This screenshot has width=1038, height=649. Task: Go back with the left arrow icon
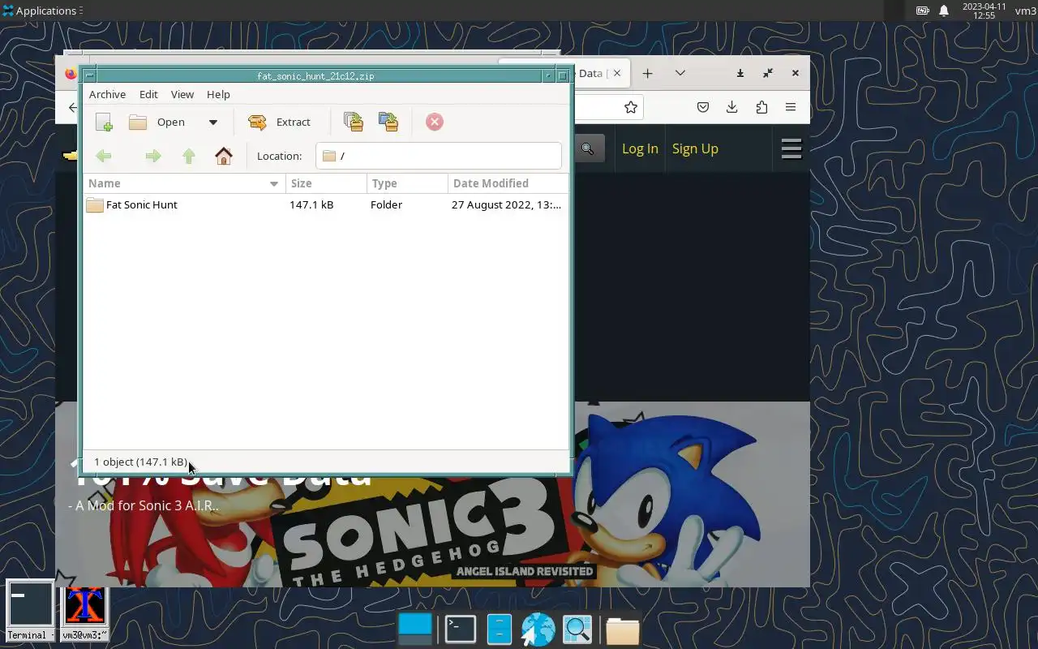click(x=104, y=156)
